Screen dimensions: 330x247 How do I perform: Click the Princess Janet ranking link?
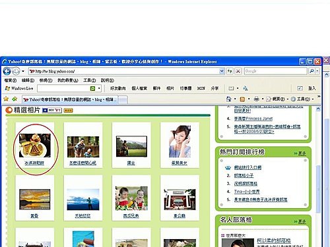[x=253, y=119]
